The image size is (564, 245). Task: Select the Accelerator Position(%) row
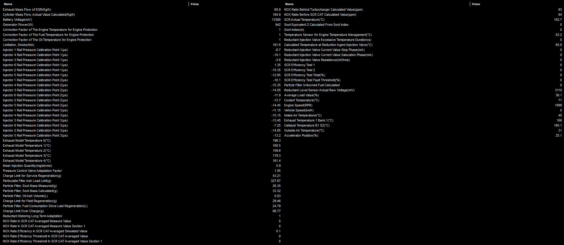[423, 135]
